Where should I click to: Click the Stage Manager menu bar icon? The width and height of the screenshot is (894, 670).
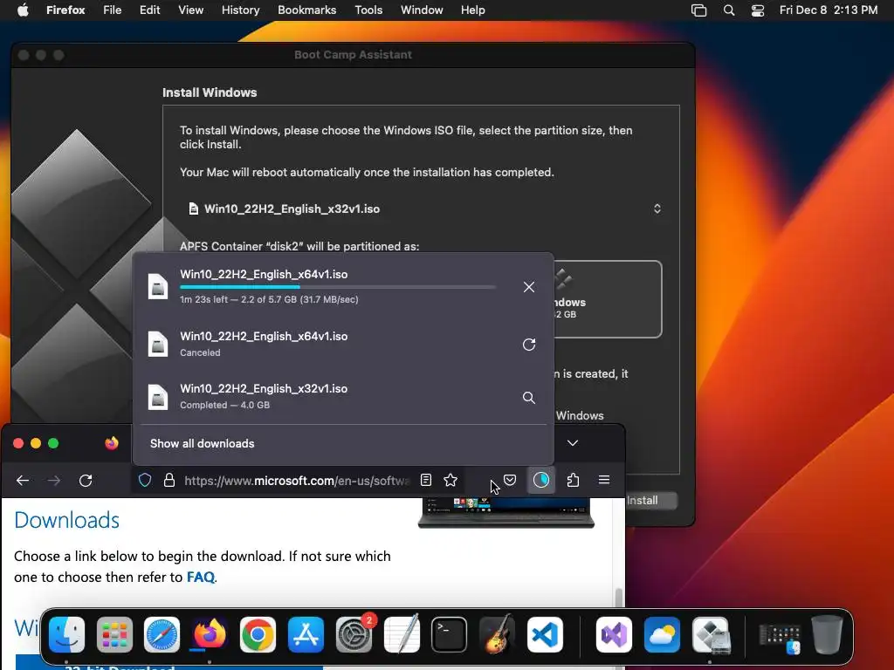coord(698,10)
